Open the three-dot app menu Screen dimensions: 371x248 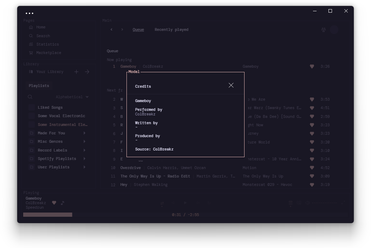[30, 13]
